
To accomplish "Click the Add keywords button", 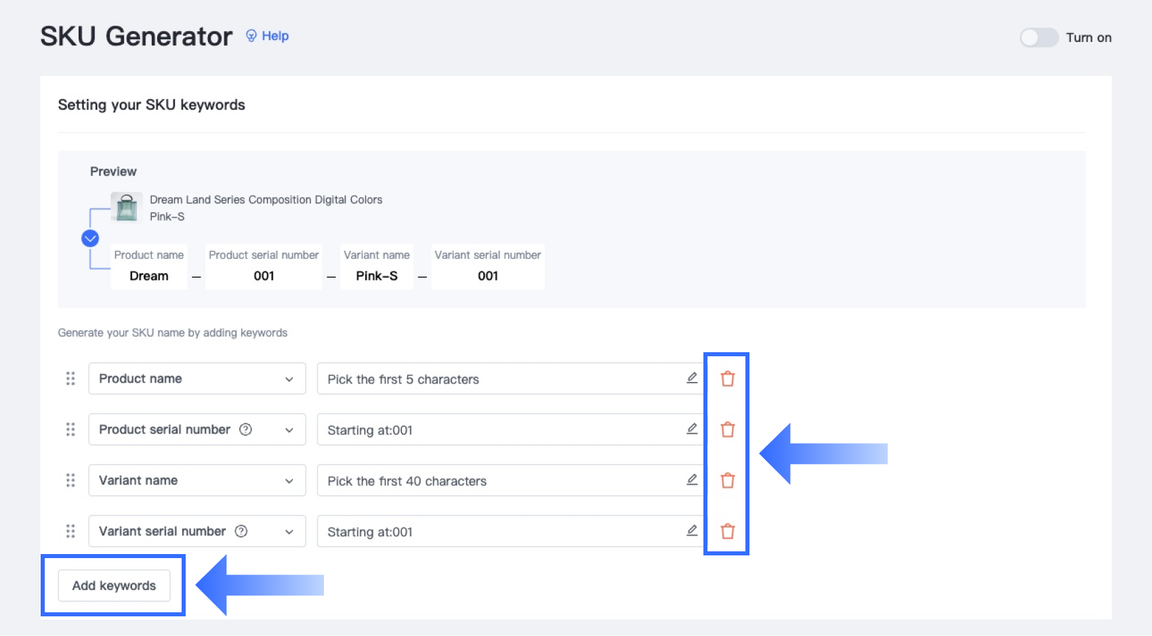I will tap(114, 585).
